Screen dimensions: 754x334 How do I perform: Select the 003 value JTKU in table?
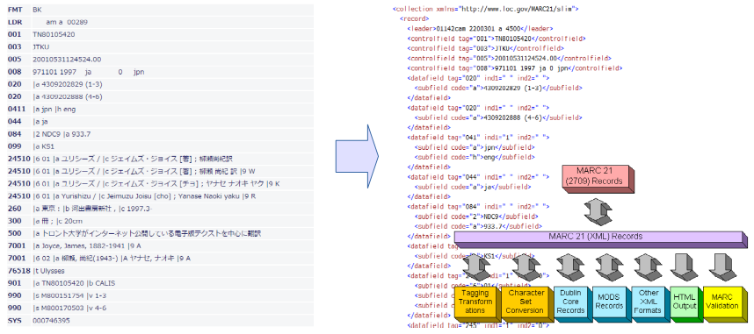click(x=41, y=47)
